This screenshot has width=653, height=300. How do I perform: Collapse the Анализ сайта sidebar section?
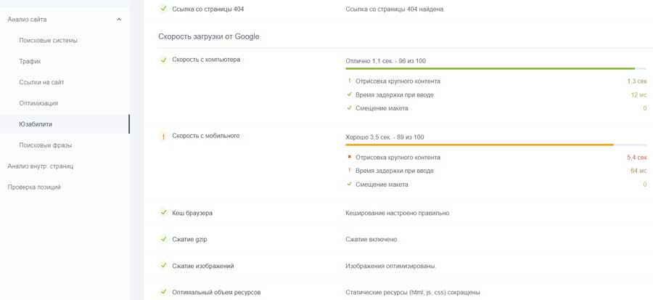pyautogui.click(x=119, y=20)
